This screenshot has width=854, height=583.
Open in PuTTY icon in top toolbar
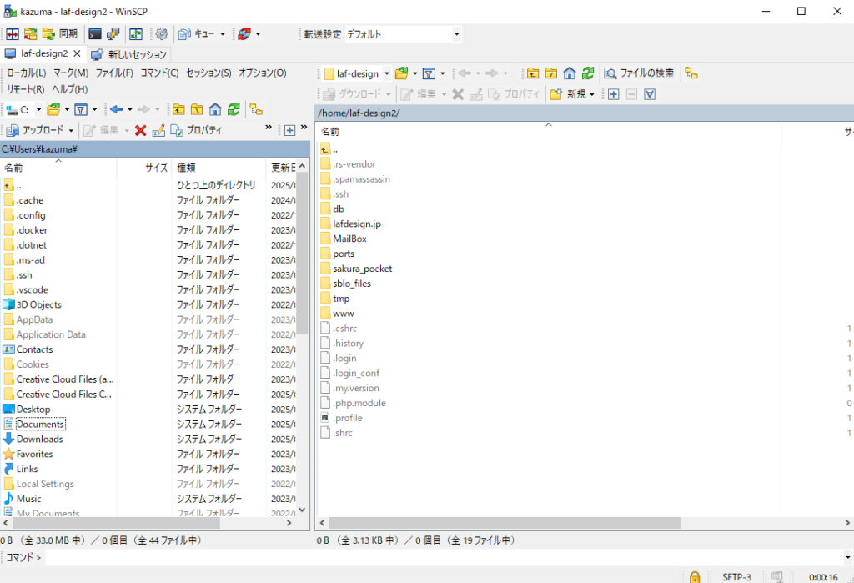click(x=113, y=34)
